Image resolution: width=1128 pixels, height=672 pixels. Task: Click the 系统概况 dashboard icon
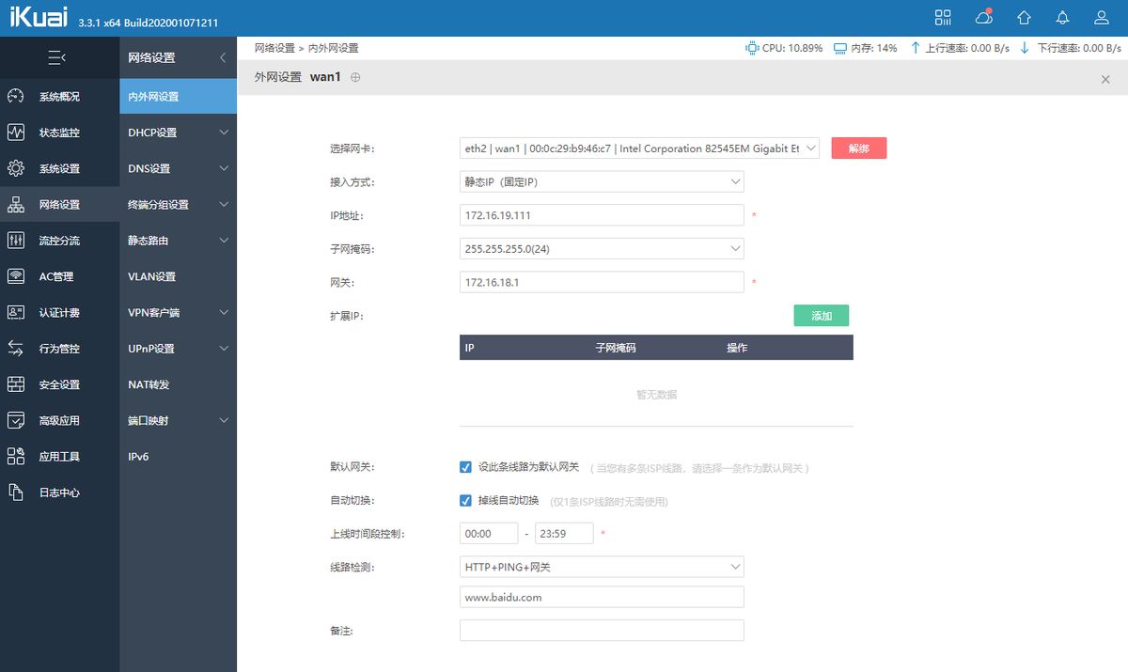tap(16, 96)
